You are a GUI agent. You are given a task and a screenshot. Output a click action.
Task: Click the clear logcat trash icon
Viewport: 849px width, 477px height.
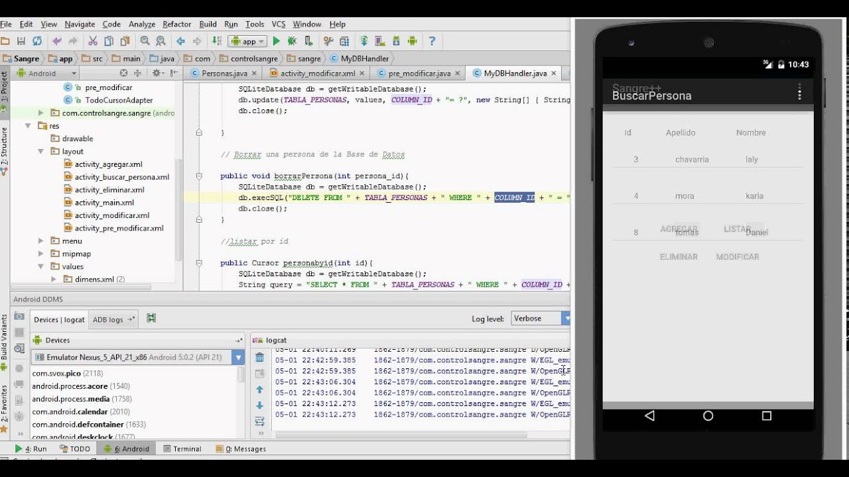coord(259,358)
